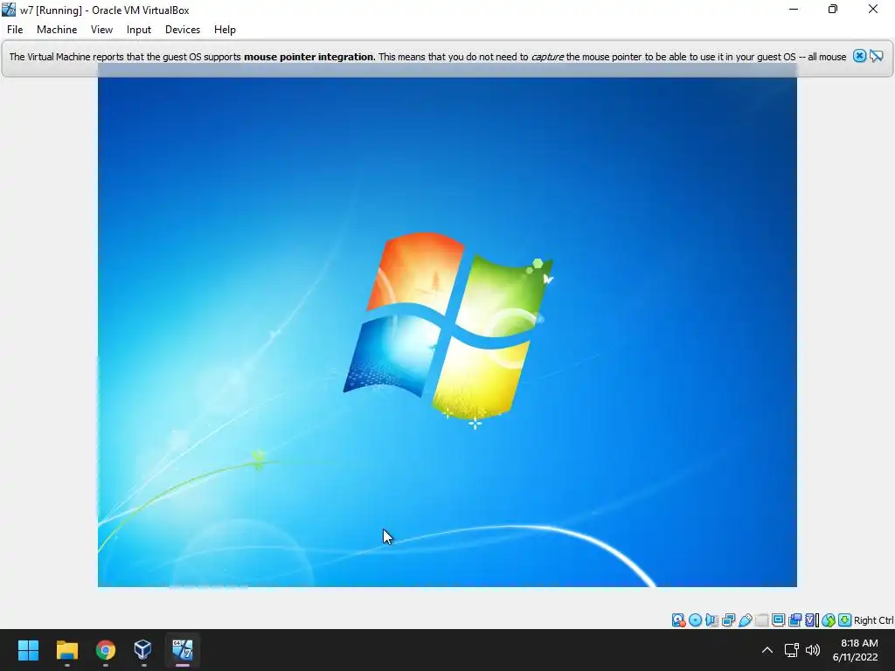Click the CPU virtualization status icon

[x=812, y=620]
